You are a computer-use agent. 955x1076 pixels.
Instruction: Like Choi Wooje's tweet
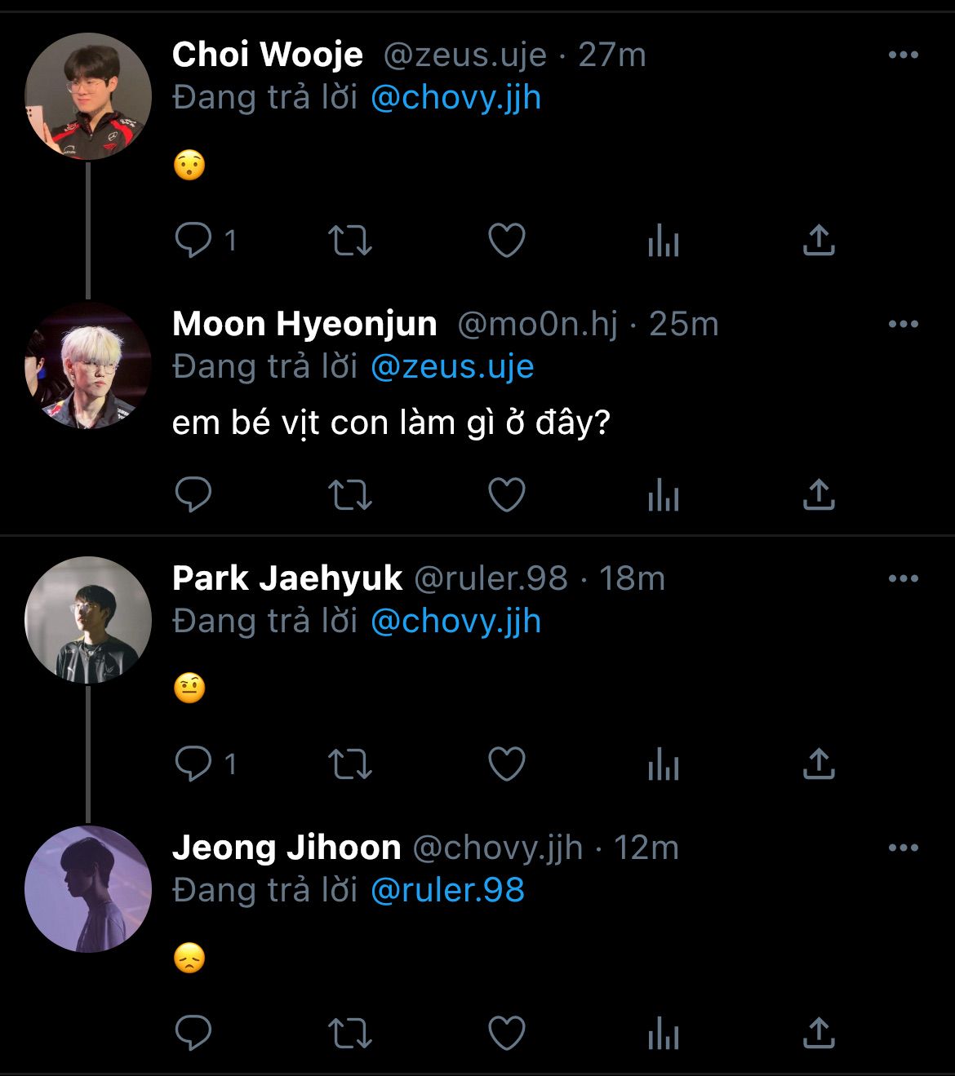[506, 241]
